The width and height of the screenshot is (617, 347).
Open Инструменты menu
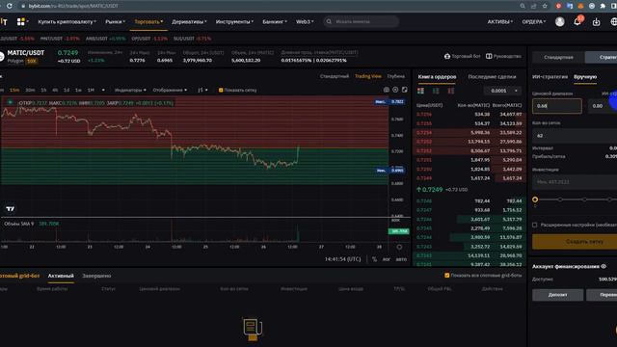[234, 22]
